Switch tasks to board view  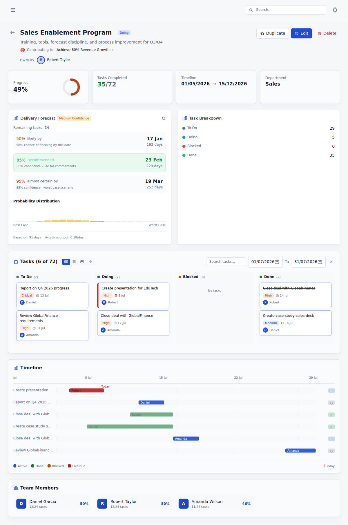pyautogui.click(x=66, y=262)
